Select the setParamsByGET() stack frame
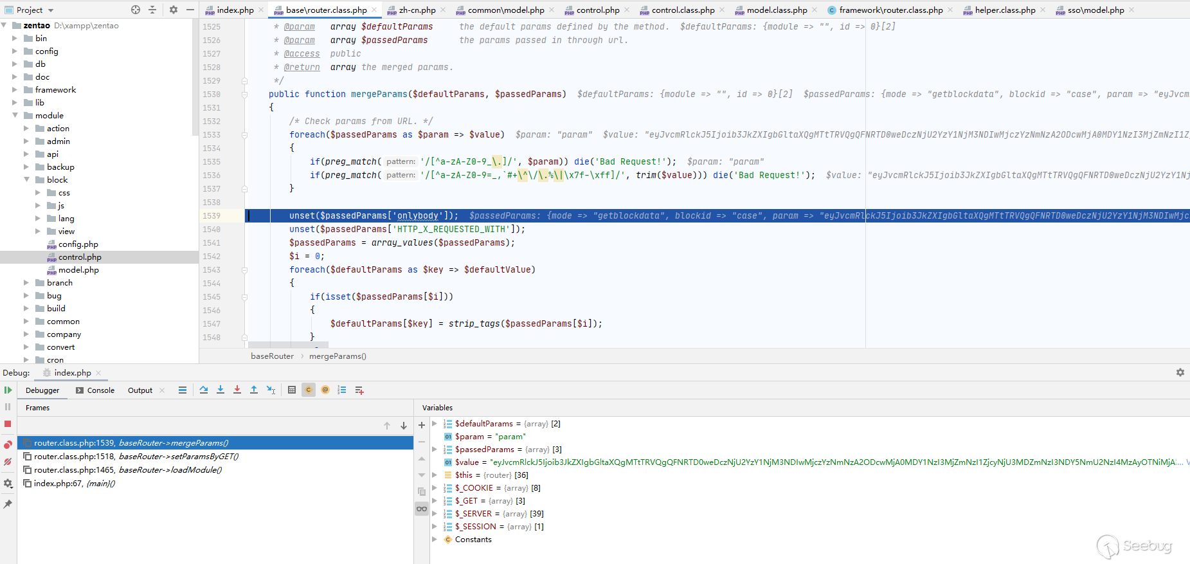 178,457
